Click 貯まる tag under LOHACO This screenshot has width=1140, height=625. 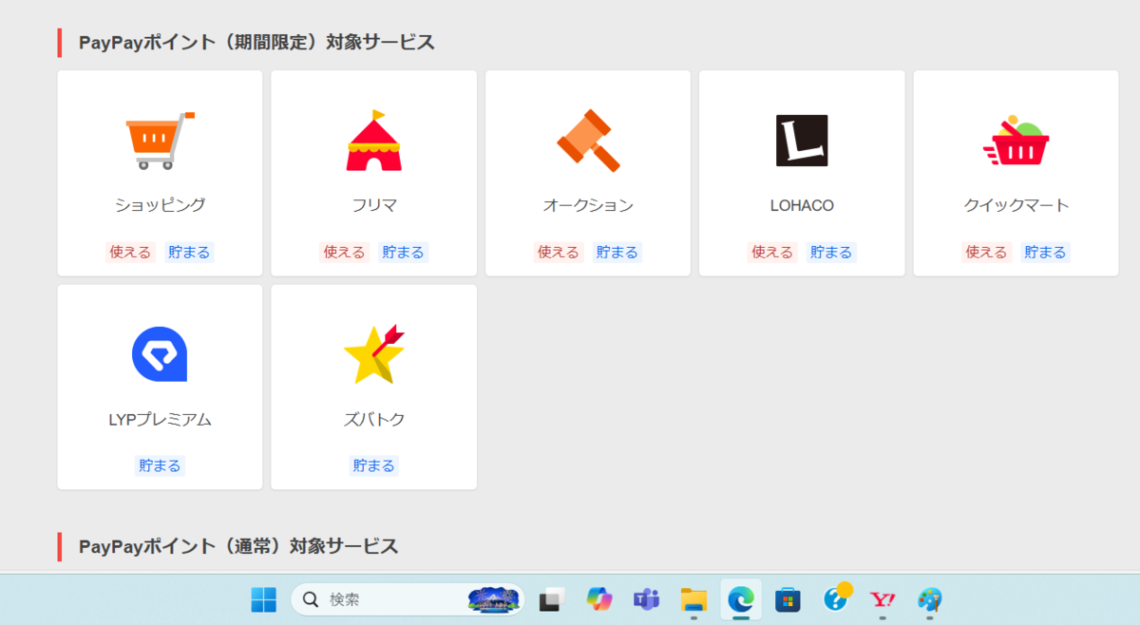831,252
